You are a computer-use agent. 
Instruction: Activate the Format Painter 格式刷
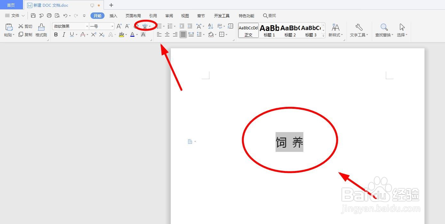click(41, 30)
